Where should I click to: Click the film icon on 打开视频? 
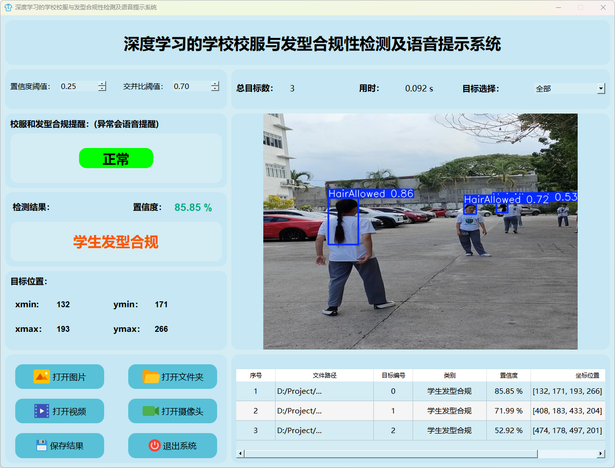[42, 411]
